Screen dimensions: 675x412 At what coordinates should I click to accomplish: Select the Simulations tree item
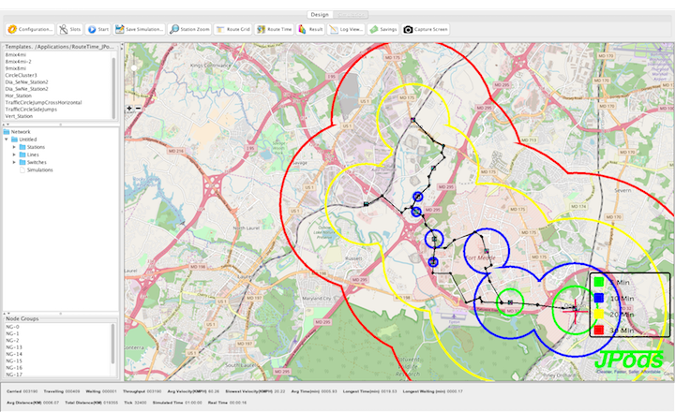coord(39,170)
